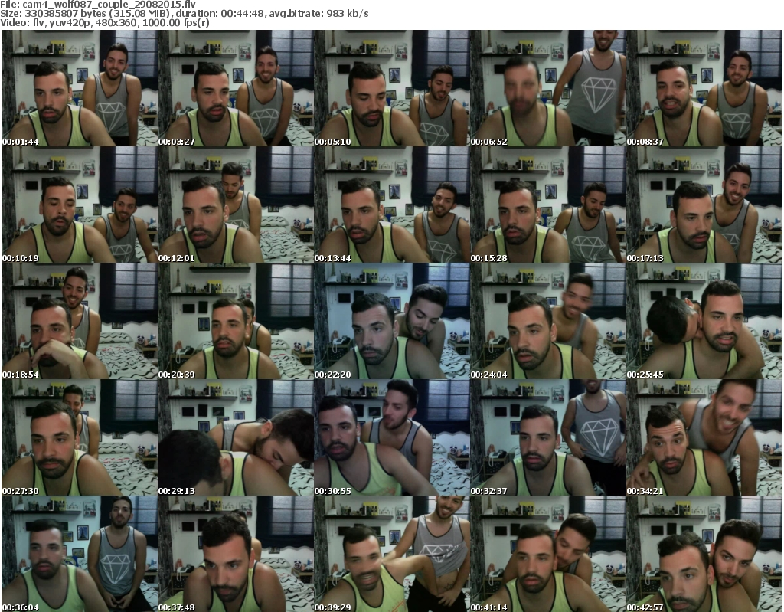Open the thumbnail stamped 00:08:37
The height and width of the screenshot is (612, 784).
coord(704,88)
